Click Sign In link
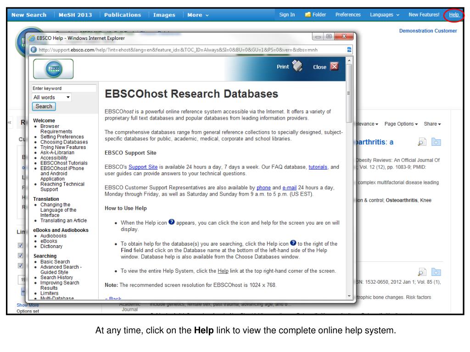470x352 pixels. point(287,14)
